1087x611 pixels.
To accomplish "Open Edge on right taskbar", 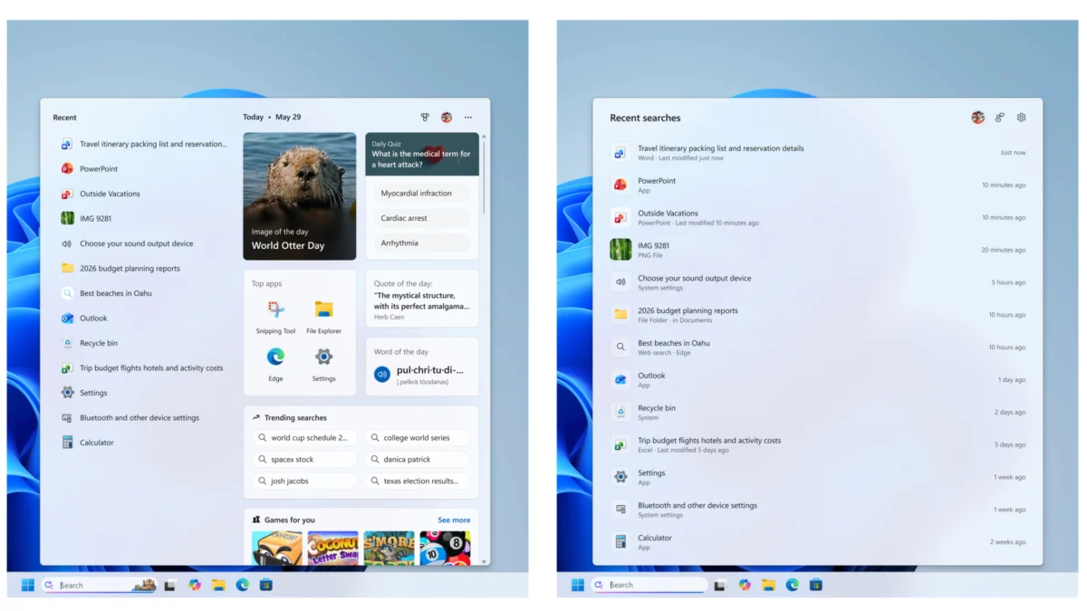I will coord(793,585).
